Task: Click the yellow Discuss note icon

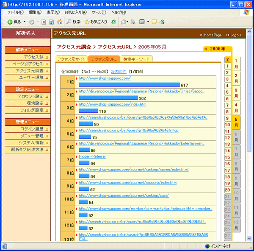Action: pos(154,22)
